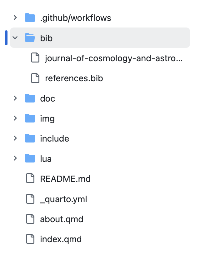Collapse the bib folder chevron
200x255 pixels.
[x=15, y=38]
